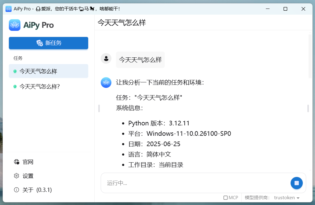Image resolution: width=315 pixels, height=205 pixels.
Task: Open the trustoken model provider dropdown
Action: pyautogui.click(x=287, y=198)
